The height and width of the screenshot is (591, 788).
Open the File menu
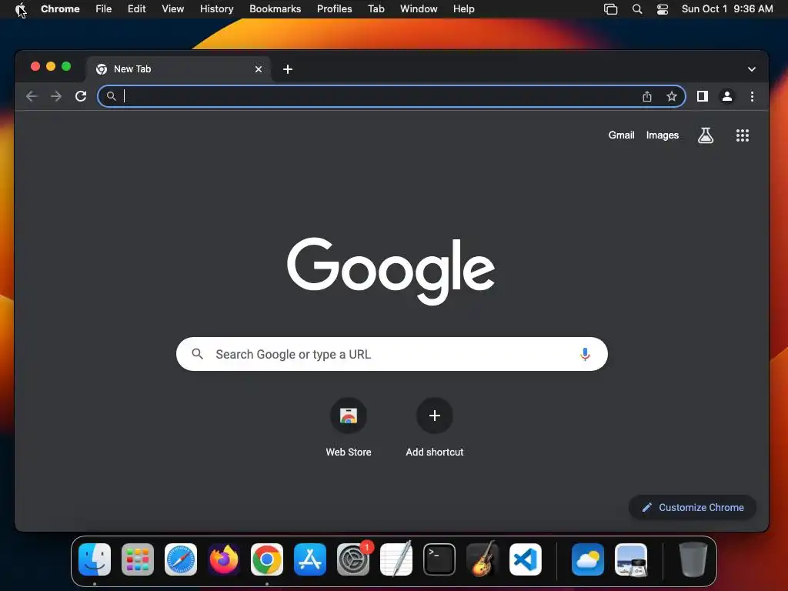tap(104, 9)
